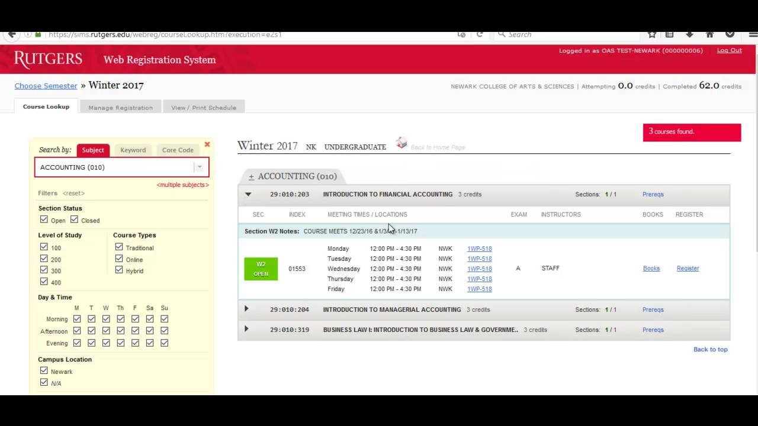Click the reload page icon
This screenshot has width=758, height=426.
click(x=481, y=34)
